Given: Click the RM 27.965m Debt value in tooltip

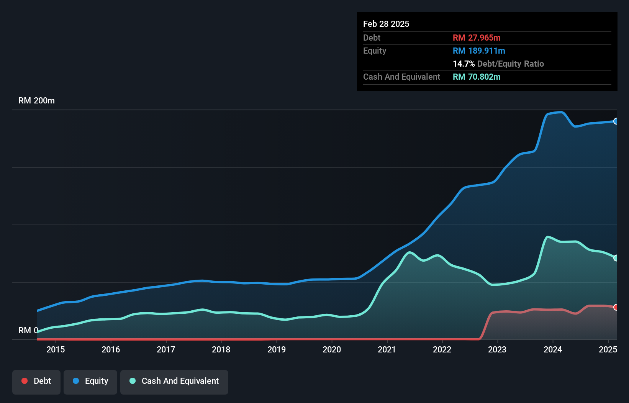Looking at the screenshot, I should 477,38.
